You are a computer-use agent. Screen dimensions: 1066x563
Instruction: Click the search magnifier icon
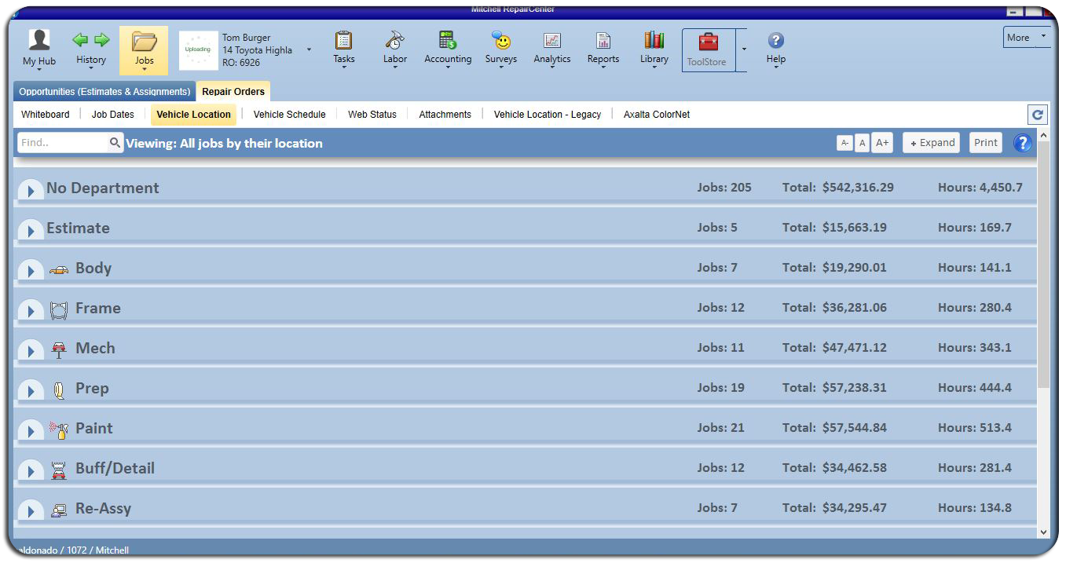click(115, 143)
